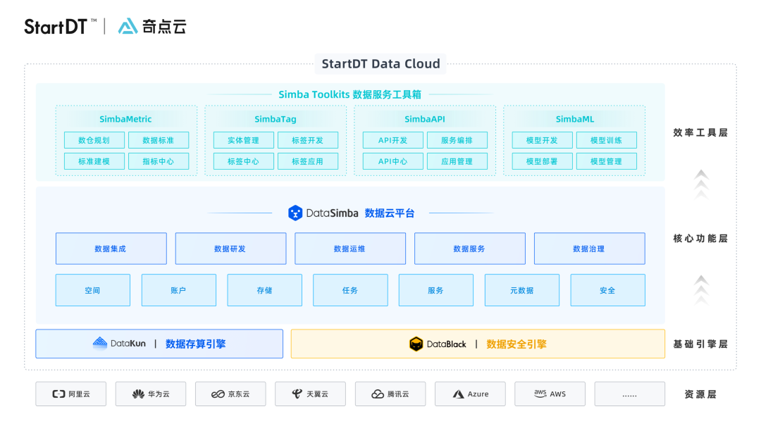Click the AWS logo icon

(540, 394)
